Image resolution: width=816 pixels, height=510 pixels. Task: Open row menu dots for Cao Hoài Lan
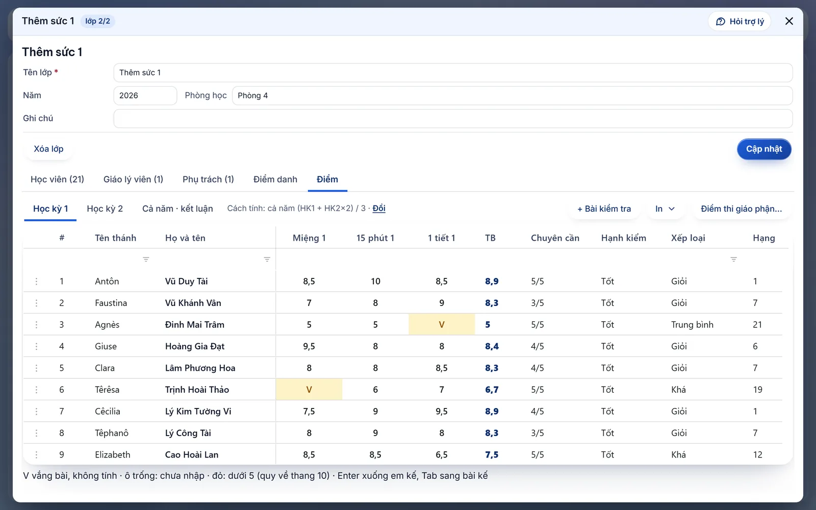pyautogui.click(x=36, y=455)
